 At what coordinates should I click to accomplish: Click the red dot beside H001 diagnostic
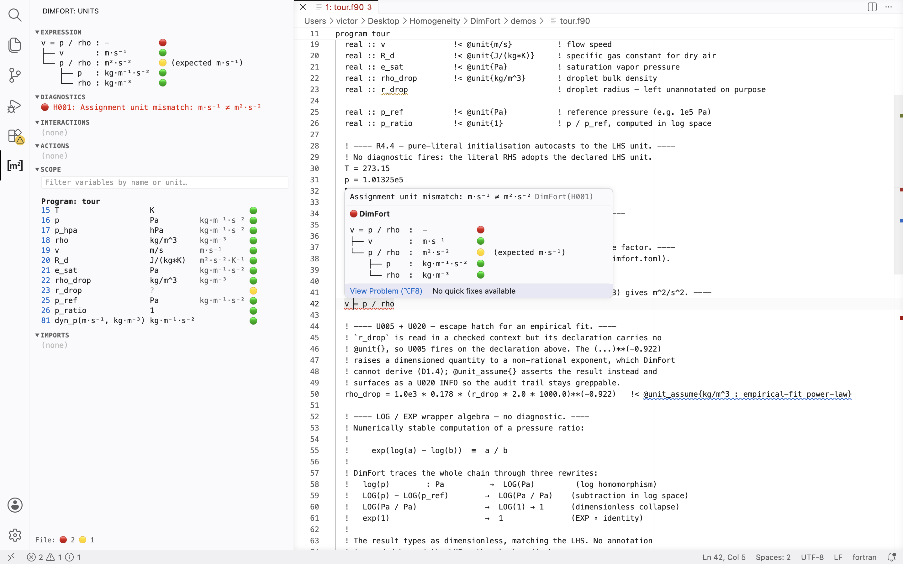click(45, 107)
